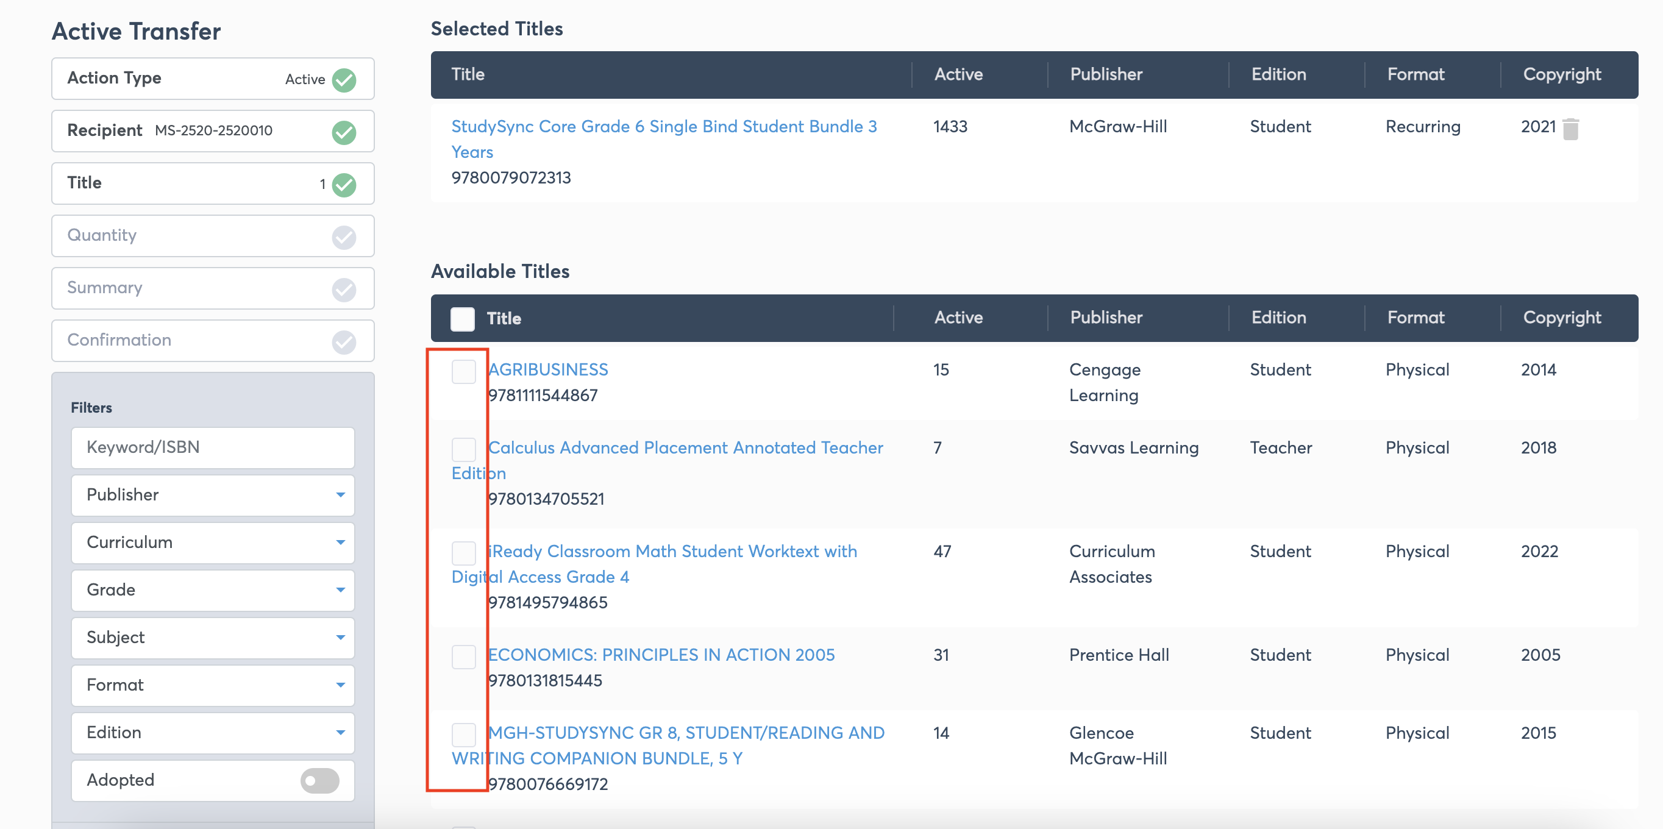Open iReady Classroom Math Student Worktext link

tap(672, 552)
